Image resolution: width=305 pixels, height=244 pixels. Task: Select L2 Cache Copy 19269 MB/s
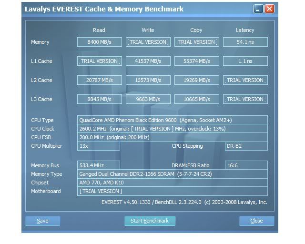click(197, 80)
